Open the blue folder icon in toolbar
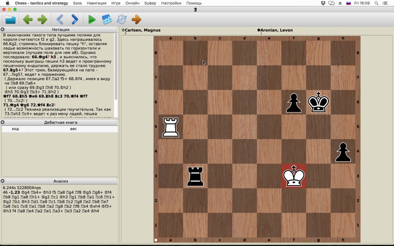This screenshot has height=246, width=394. [x=10, y=20]
